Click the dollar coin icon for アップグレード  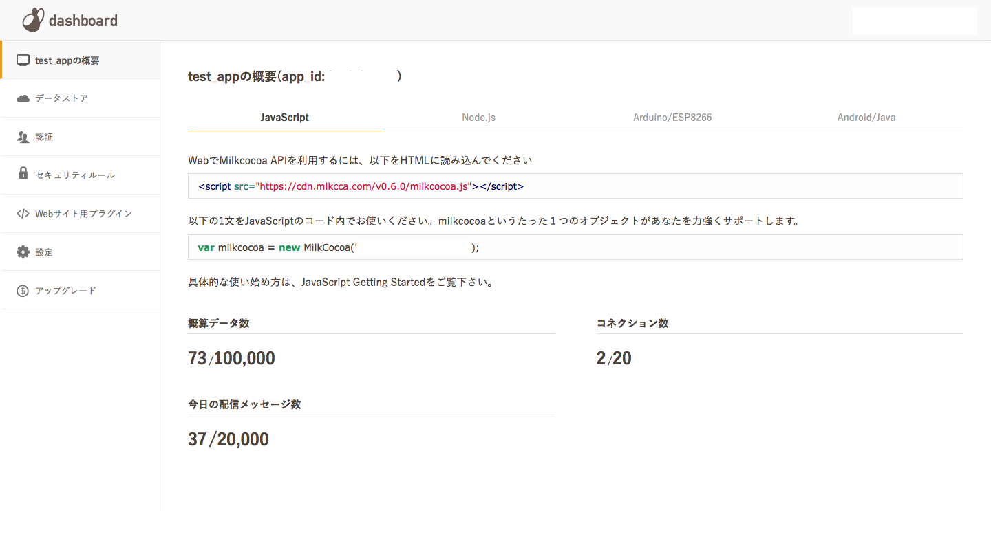(23, 291)
